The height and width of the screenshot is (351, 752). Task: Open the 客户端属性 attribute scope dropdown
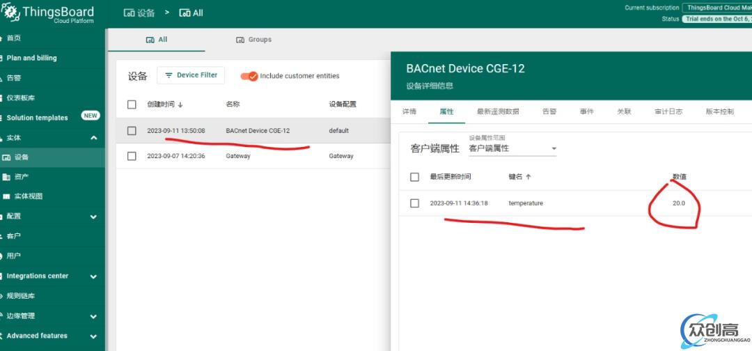(512, 148)
